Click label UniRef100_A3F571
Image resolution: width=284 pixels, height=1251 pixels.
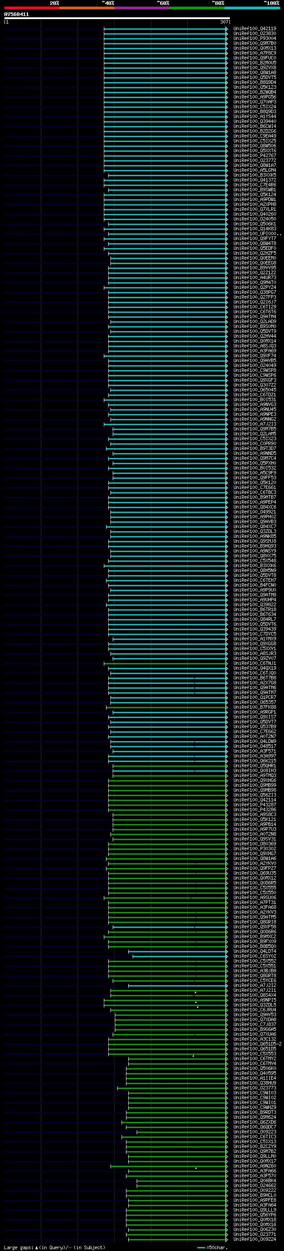(x=255, y=751)
